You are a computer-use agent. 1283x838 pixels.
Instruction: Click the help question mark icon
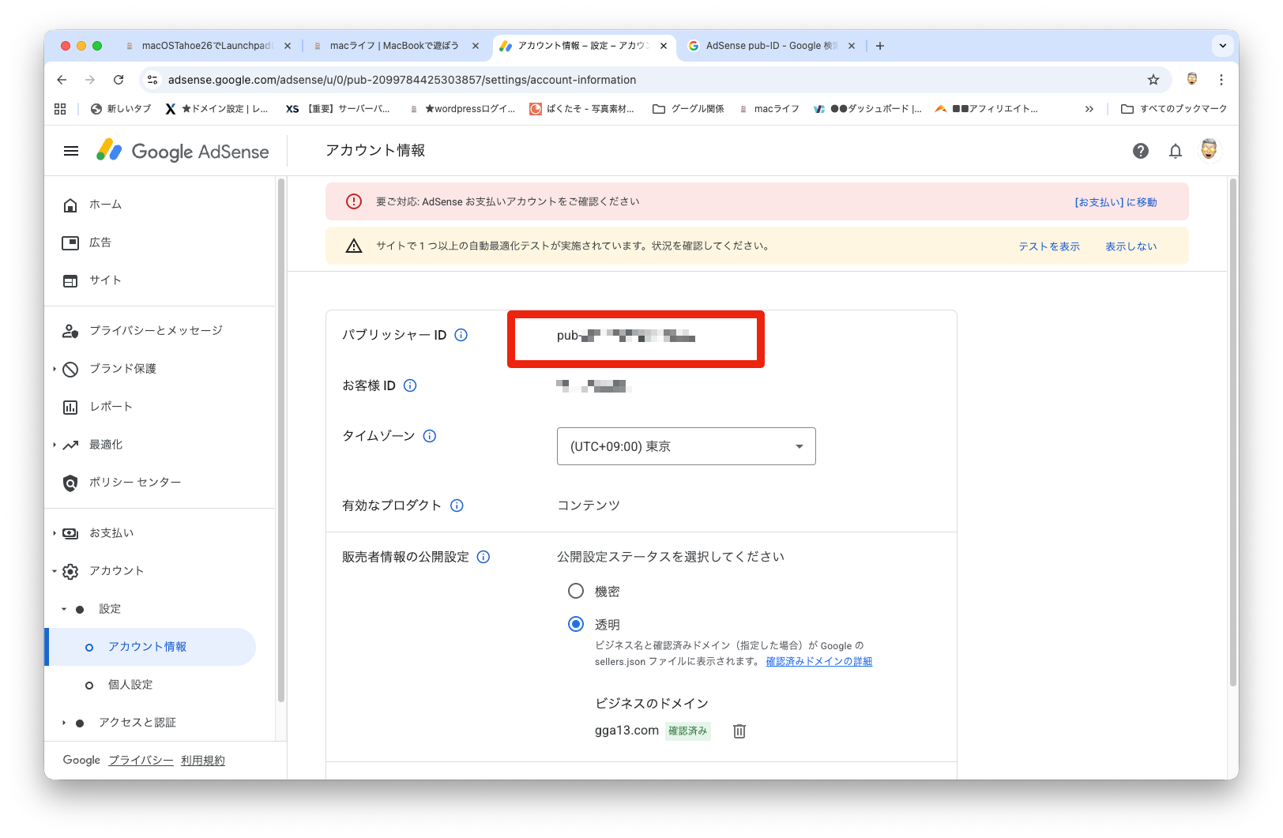pos(1140,151)
